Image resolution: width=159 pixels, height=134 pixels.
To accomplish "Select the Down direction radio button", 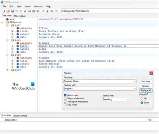I will click(x=142, y=102).
